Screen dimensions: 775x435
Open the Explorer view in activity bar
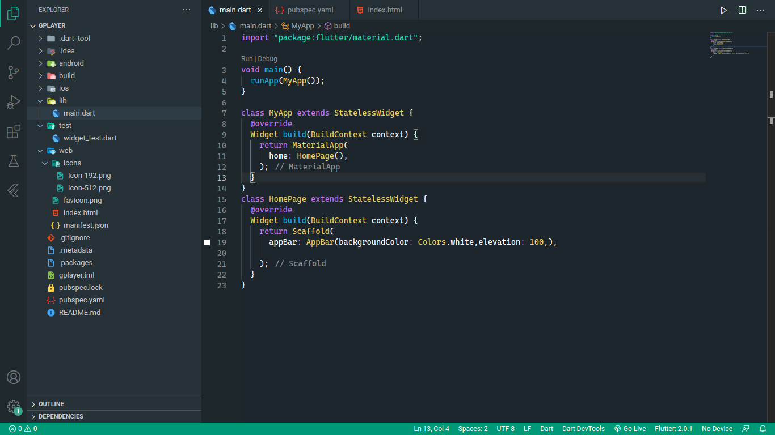(14, 13)
